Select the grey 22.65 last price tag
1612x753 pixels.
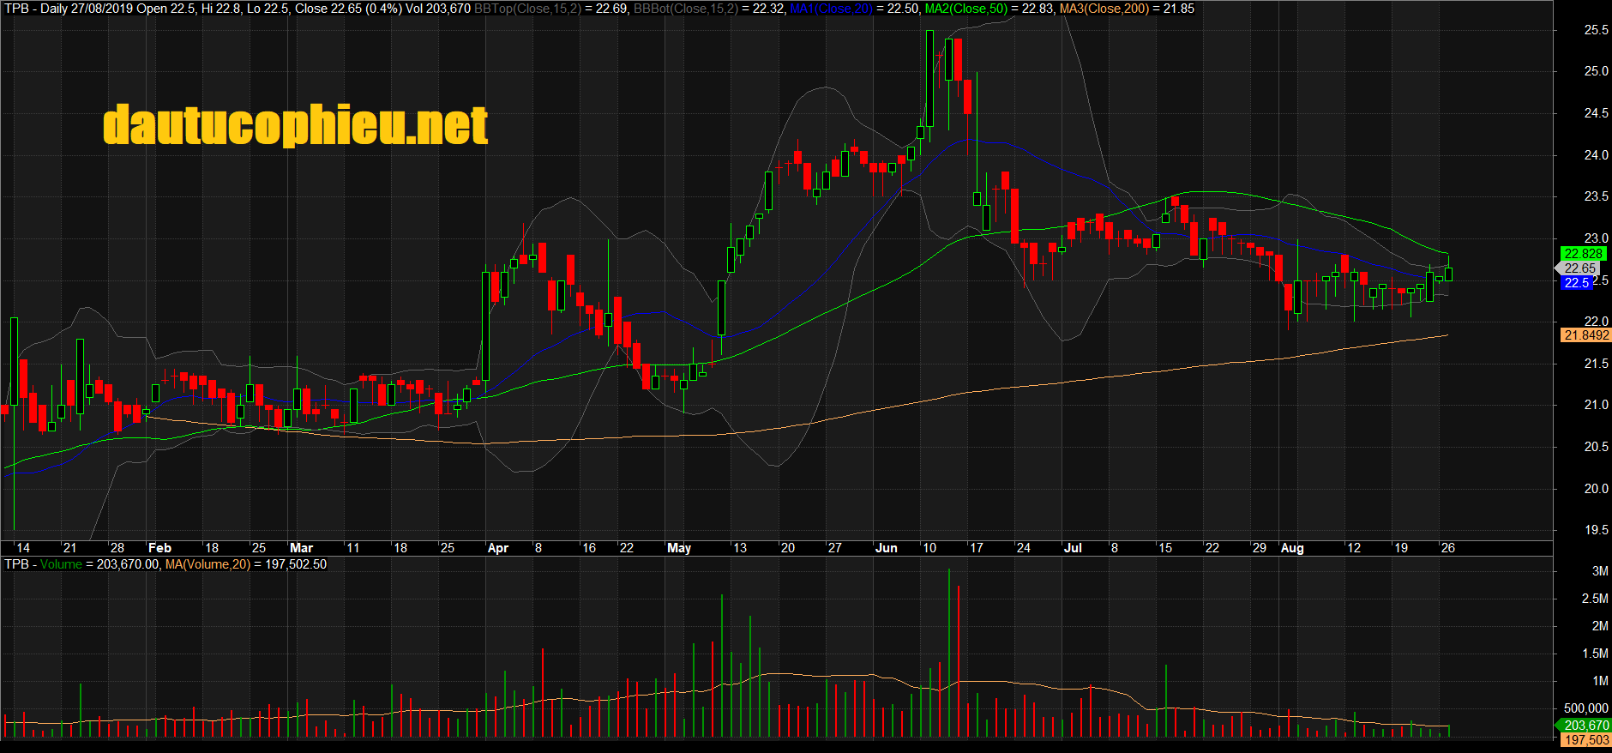point(1579,268)
